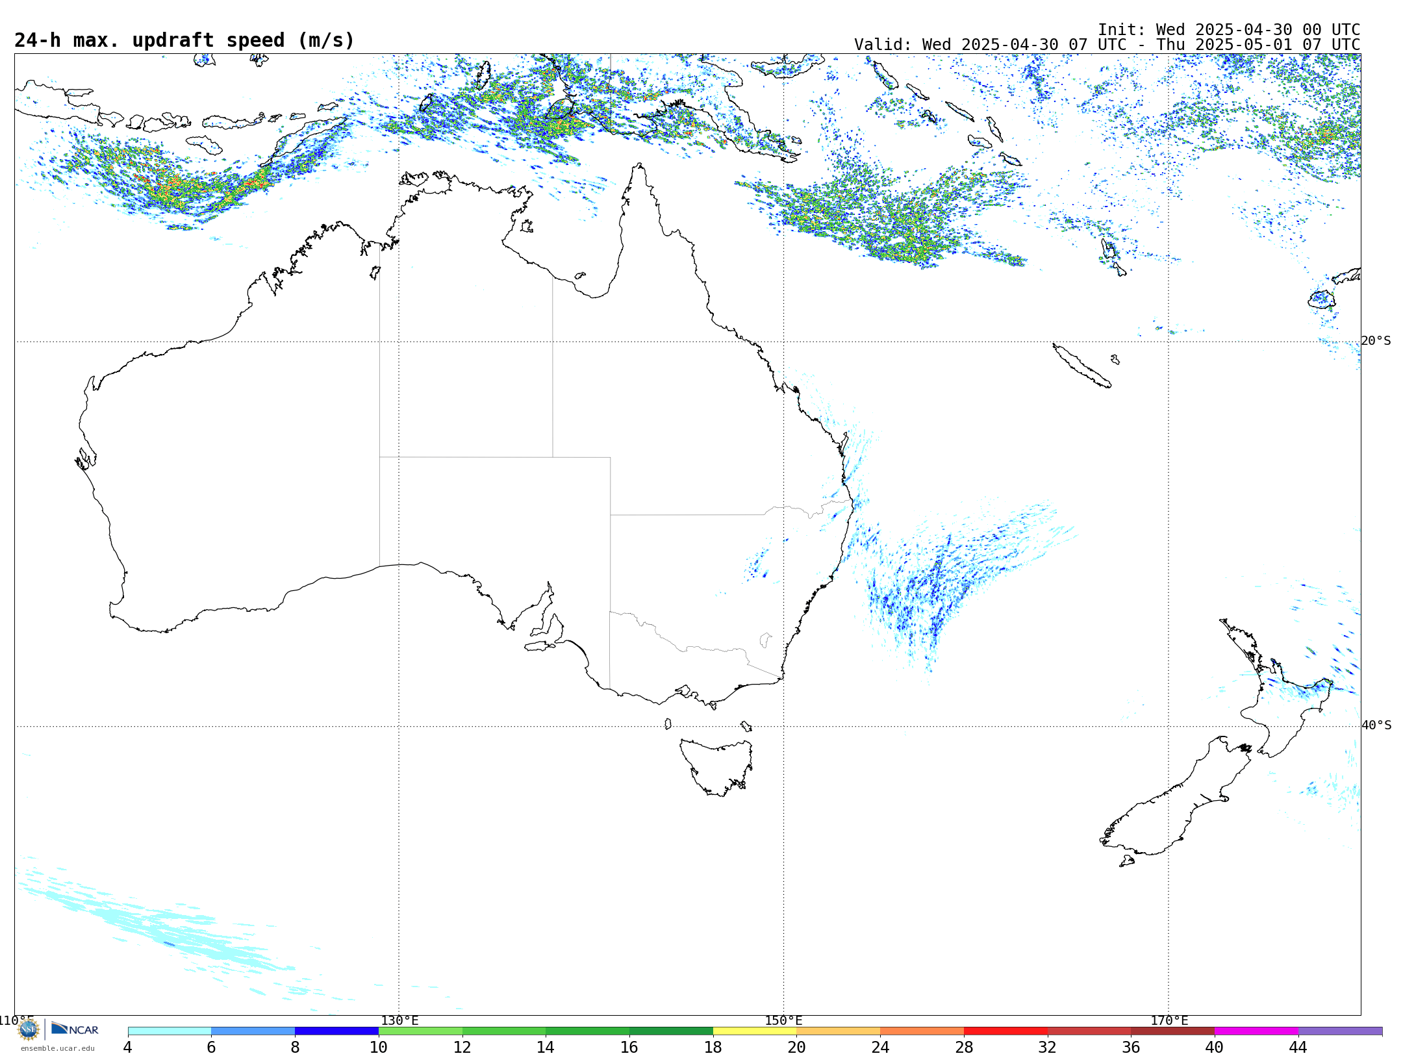The height and width of the screenshot is (1056, 1403).
Task: Click the purple 44+ color swatch
Action: click(x=1341, y=1031)
